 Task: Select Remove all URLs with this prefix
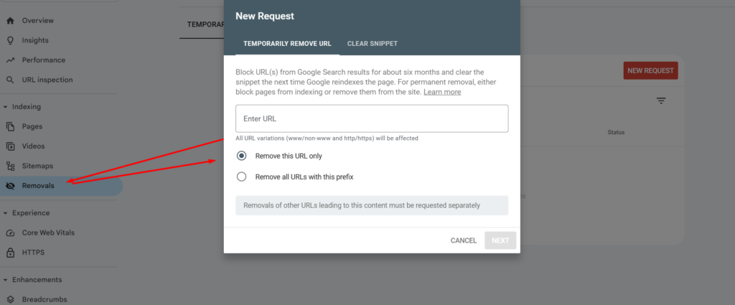click(x=242, y=177)
